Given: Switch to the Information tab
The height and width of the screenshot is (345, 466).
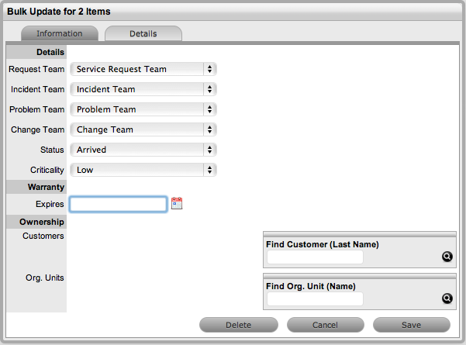Looking at the screenshot, I should pos(60,34).
